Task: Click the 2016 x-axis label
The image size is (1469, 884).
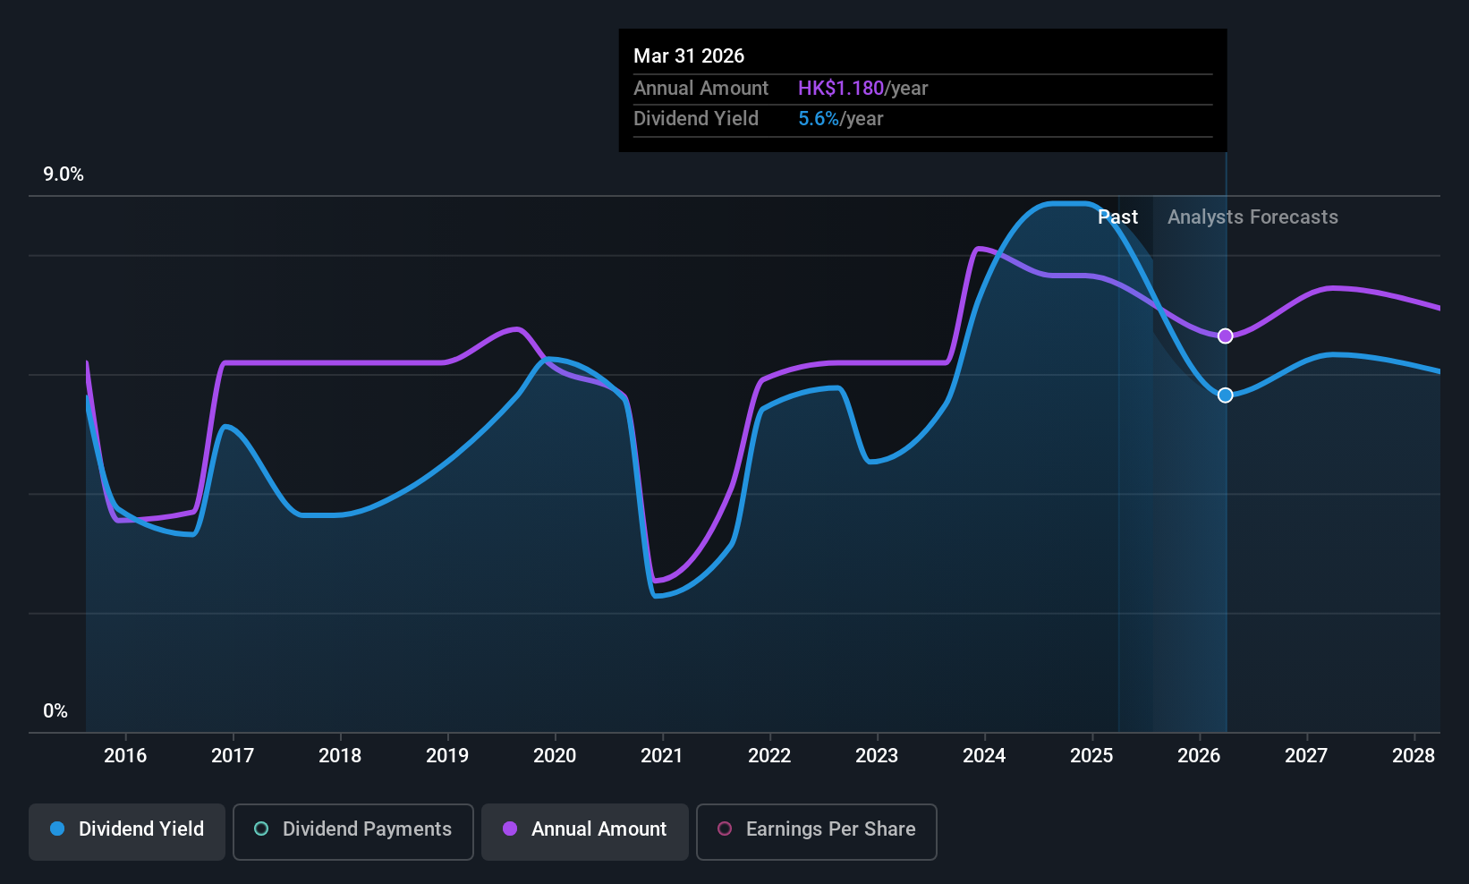Action: [x=125, y=755]
